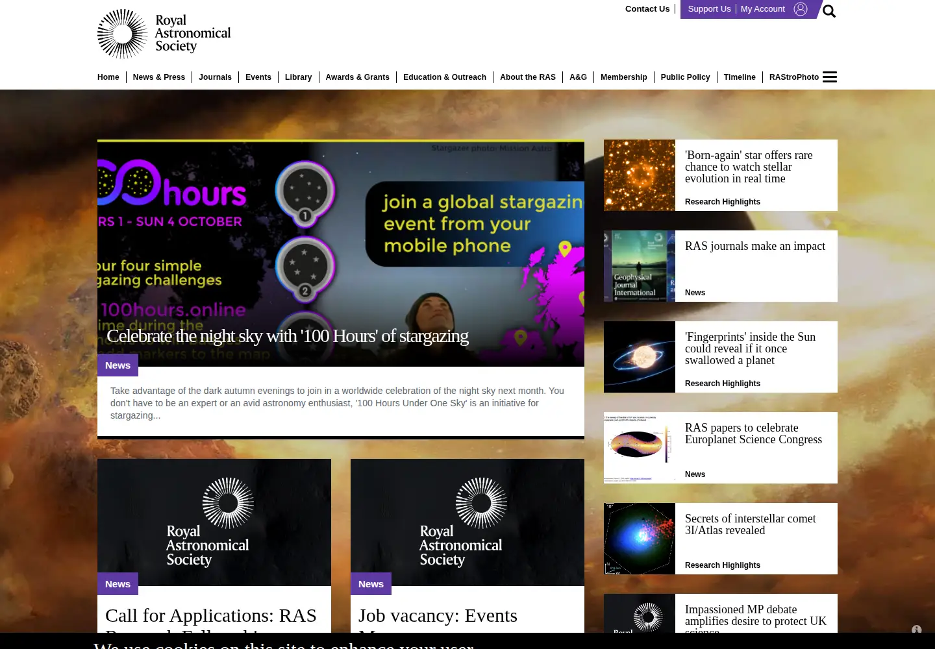Screen dimensions: 935x649
Task: Click the interstellar comet 3I/Atlas thumbnail
Action: click(x=640, y=539)
